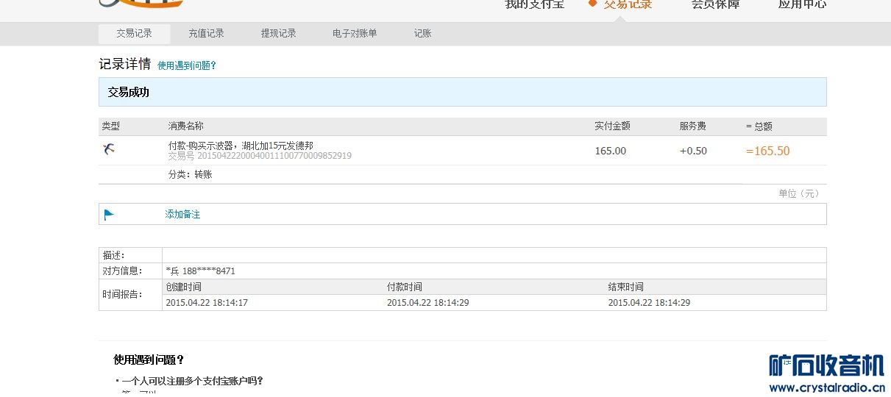Click the 使用遇到问题？ heading in the FAQ section
891x397 pixels.
(149, 360)
